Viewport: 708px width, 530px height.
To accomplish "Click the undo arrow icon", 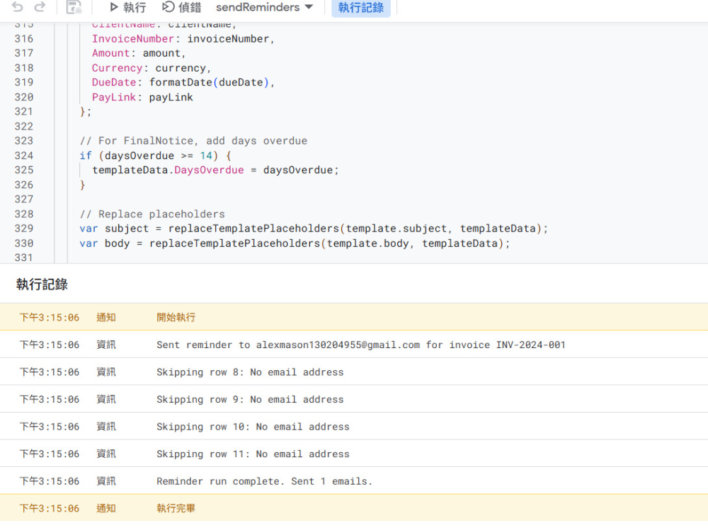I will [x=17, y=7].
